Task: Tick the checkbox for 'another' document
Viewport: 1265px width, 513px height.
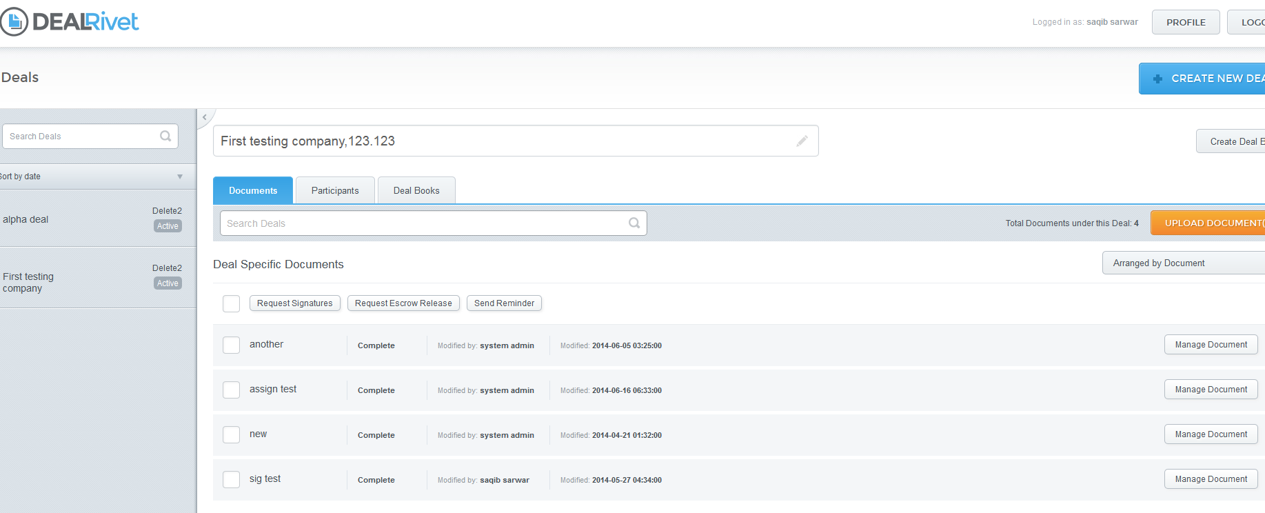Action: pos(231,345)
